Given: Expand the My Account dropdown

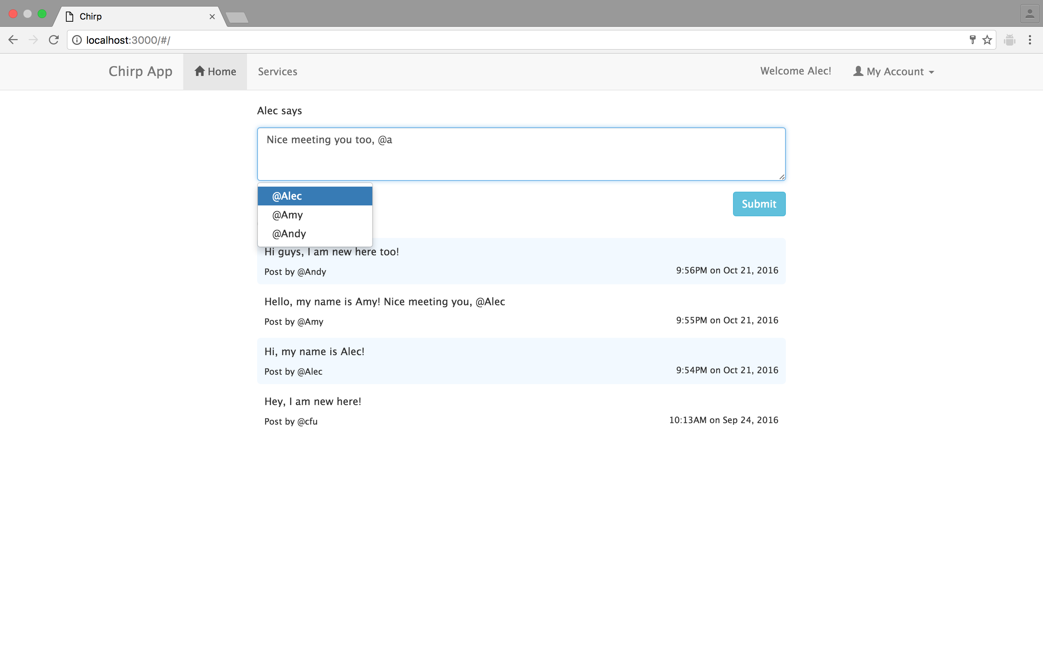Looking at the screenshot, I should coord(894,72).
